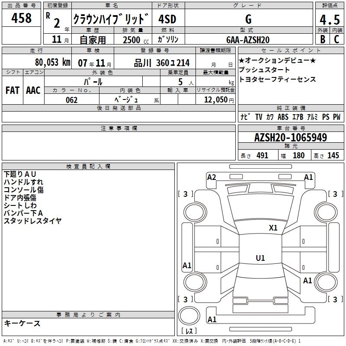Click the [レス] marker below the diagram
The image size is (346, 346).
click(189, 331)
